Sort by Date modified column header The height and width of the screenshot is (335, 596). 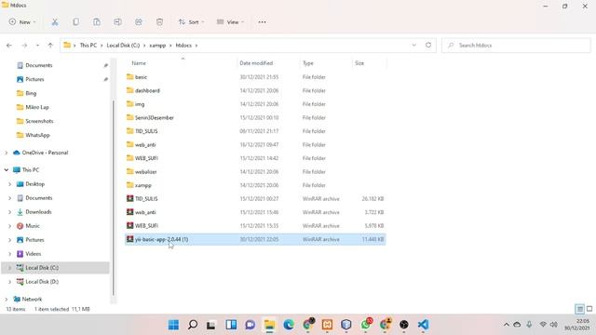pos(256,63)
